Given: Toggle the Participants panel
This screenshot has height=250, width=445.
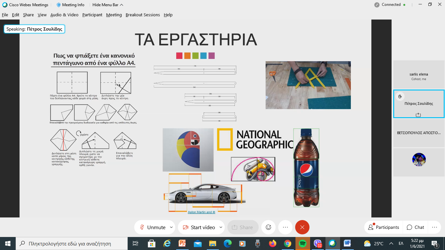Looking at the screenshot, I should click(x=383, y=227).
